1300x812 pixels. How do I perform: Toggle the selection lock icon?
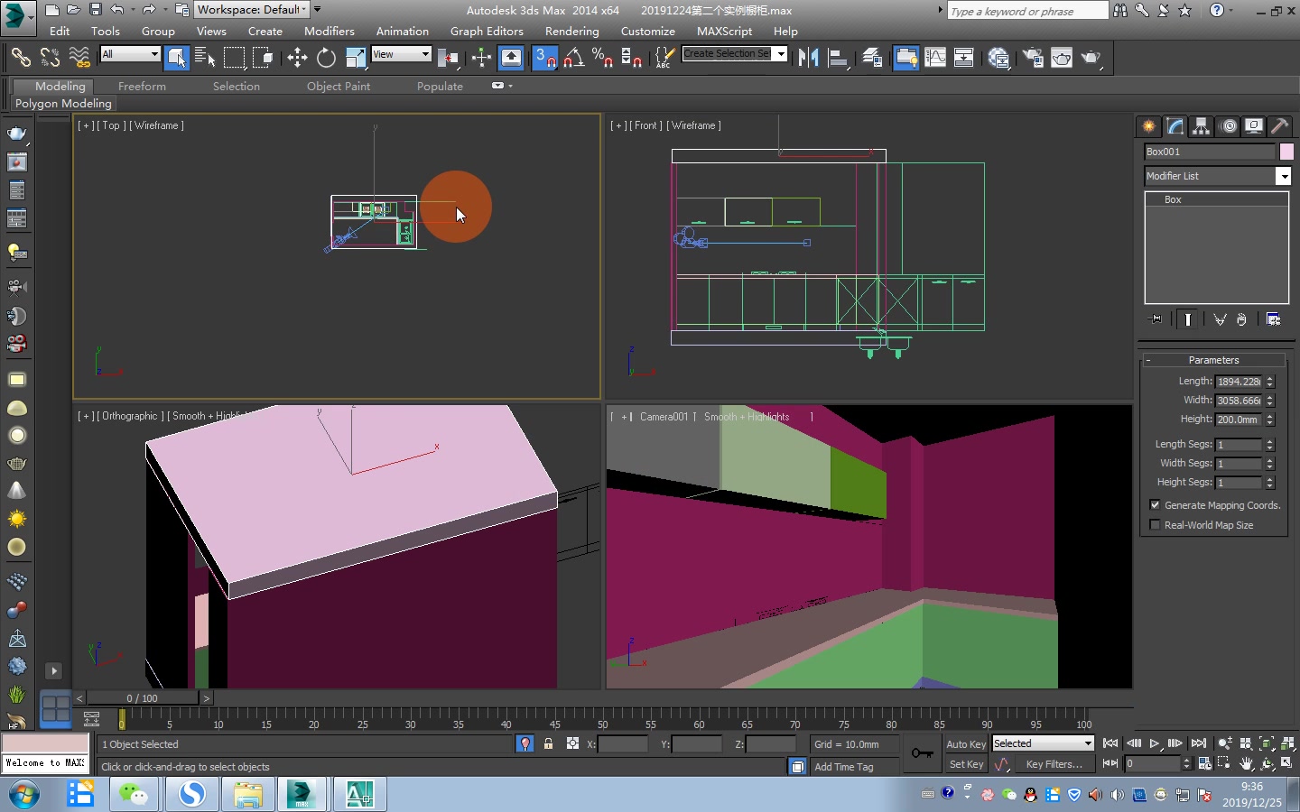pyautogui.click(x=548, y=744)
